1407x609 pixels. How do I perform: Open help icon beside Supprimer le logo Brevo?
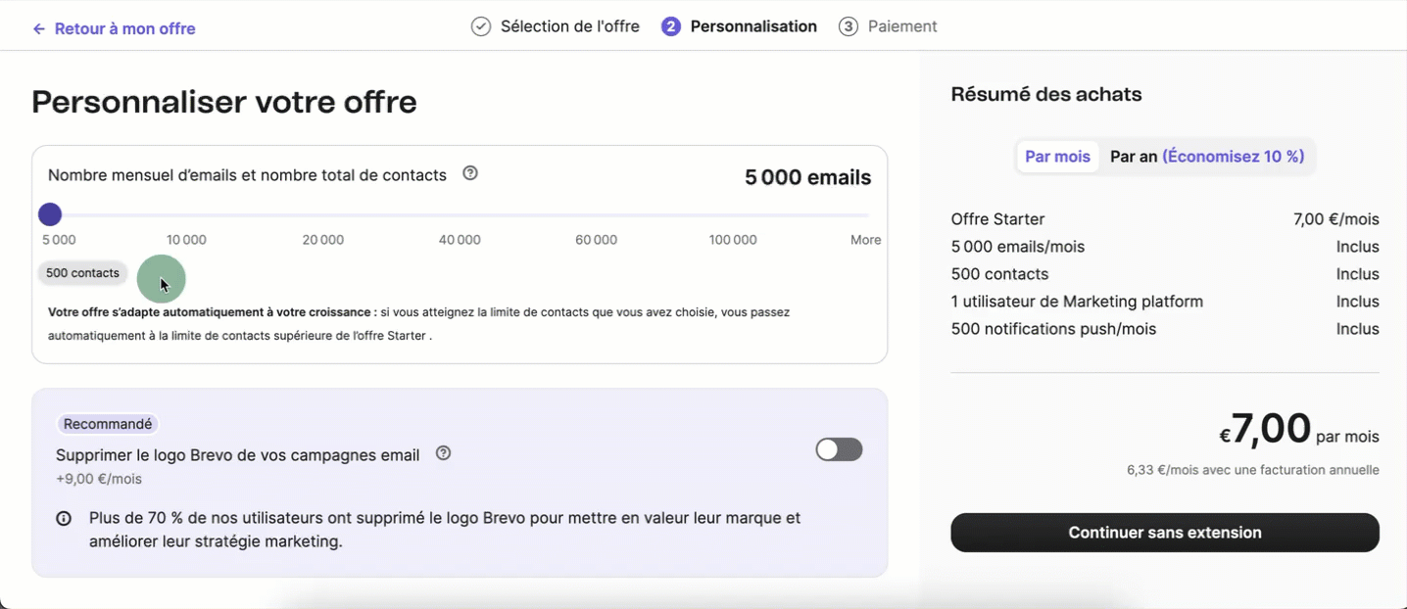click(x=443, y=453)
